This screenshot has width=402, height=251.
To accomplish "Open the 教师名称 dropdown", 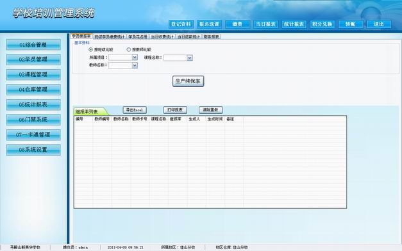I will [x=135, y=65].
